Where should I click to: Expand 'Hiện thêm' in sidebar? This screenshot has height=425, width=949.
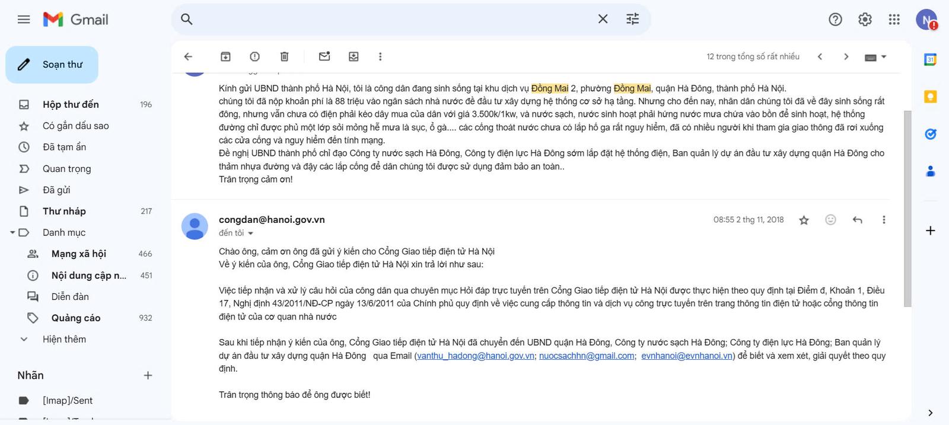(64, 339)
